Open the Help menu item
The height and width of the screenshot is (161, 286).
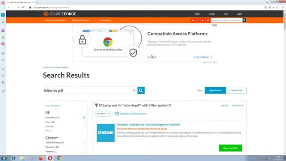198,14
